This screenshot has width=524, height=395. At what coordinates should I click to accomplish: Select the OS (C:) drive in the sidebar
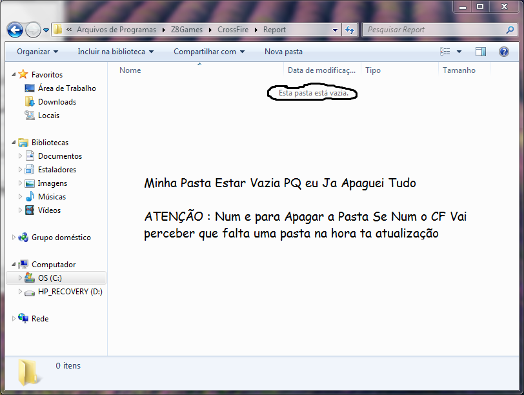pos(48,278)
